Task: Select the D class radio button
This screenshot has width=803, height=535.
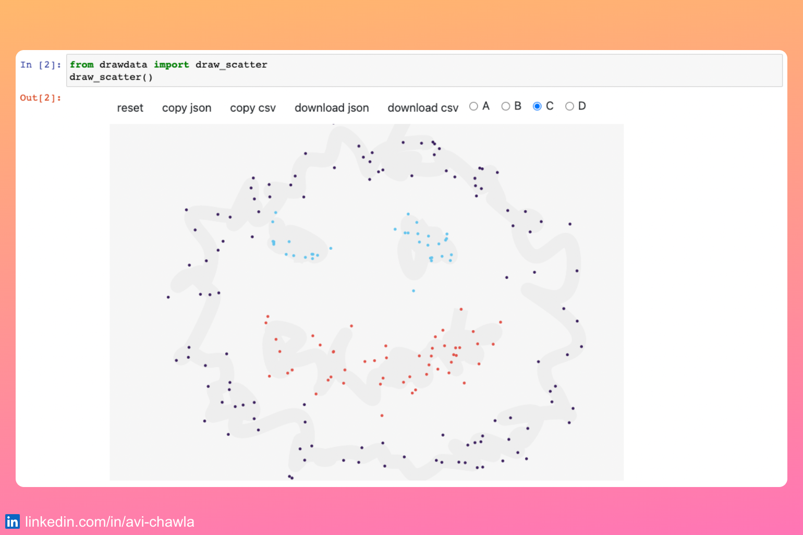Action: pyautogui.click(x=570, y=106)
